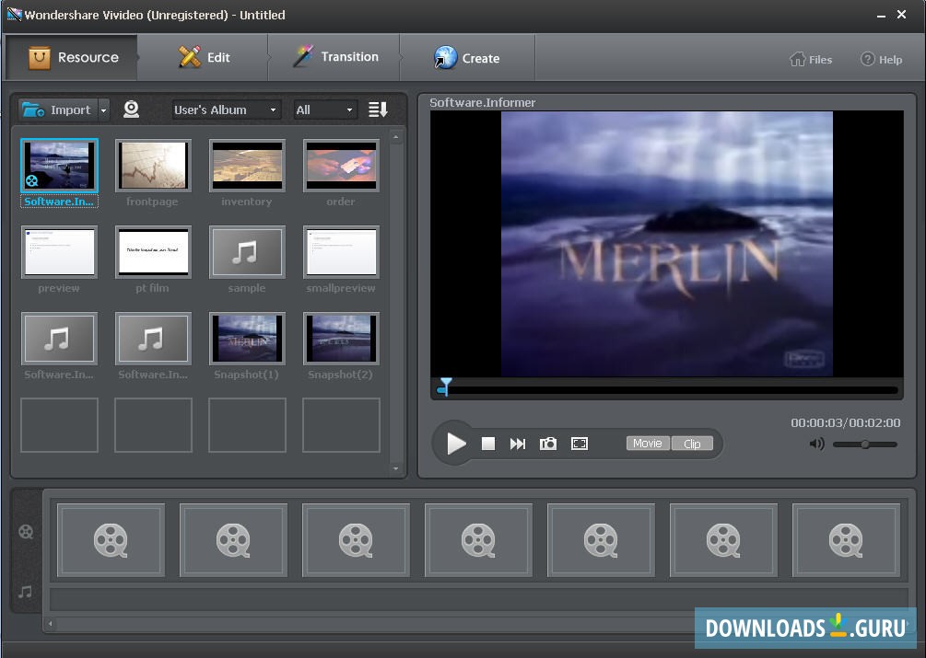
Task: Mute audio with speaker icon
Action: (x=816, y=444)
